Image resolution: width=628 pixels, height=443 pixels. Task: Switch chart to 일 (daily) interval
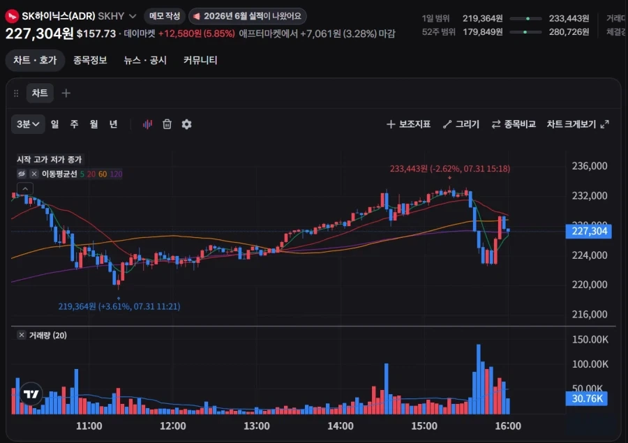point(55,124)
